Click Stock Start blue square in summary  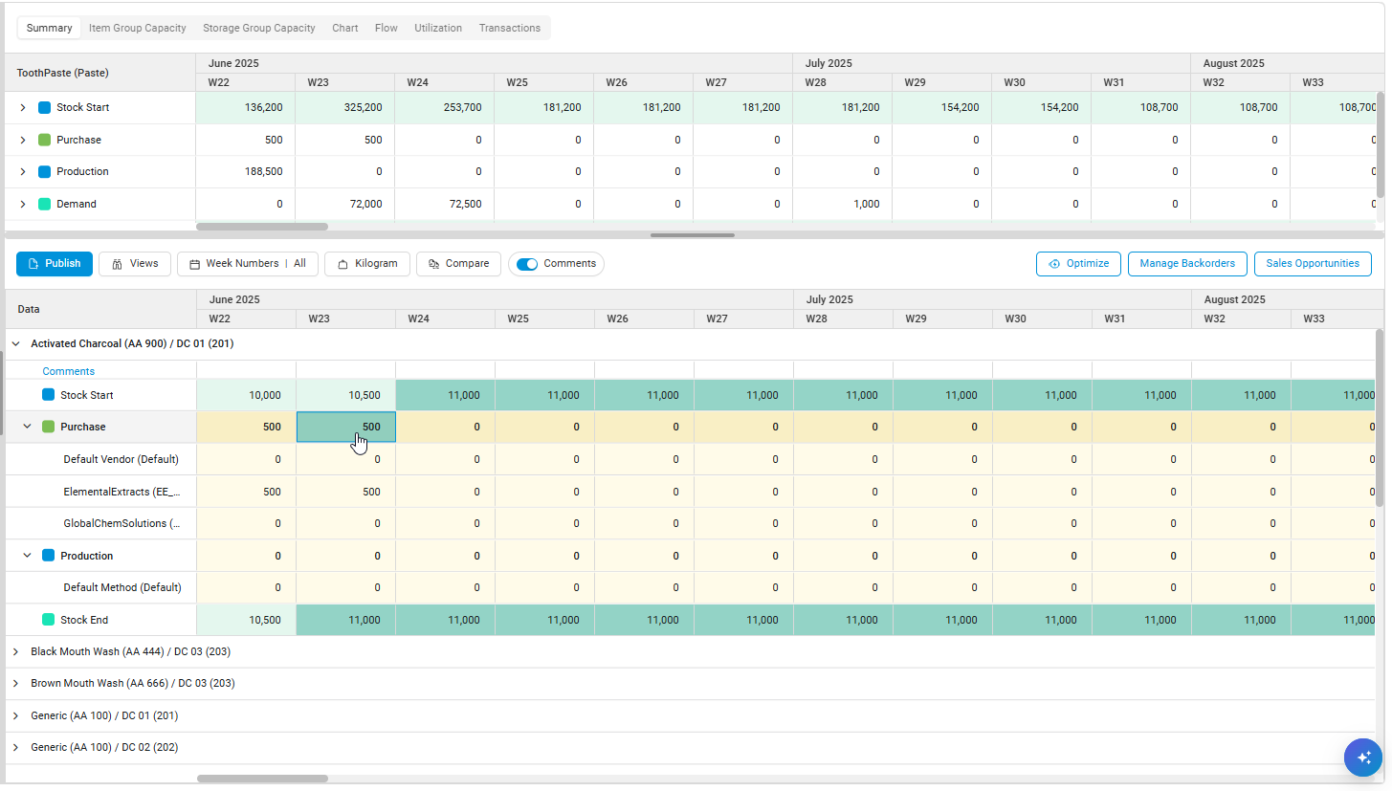point(44,108)
